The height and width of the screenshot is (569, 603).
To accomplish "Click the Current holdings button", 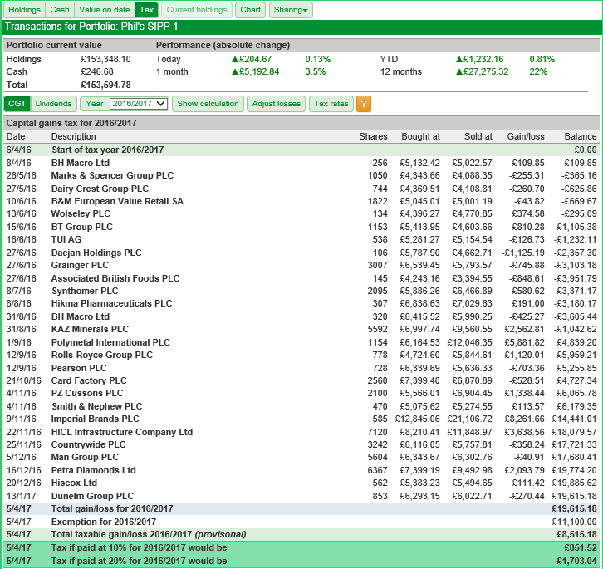I will [197, 10].
